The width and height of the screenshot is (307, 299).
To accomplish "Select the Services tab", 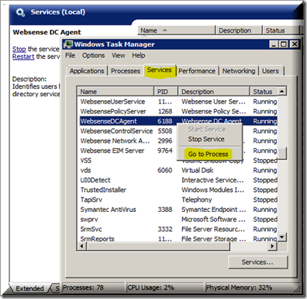I will [x=160, y=70].
